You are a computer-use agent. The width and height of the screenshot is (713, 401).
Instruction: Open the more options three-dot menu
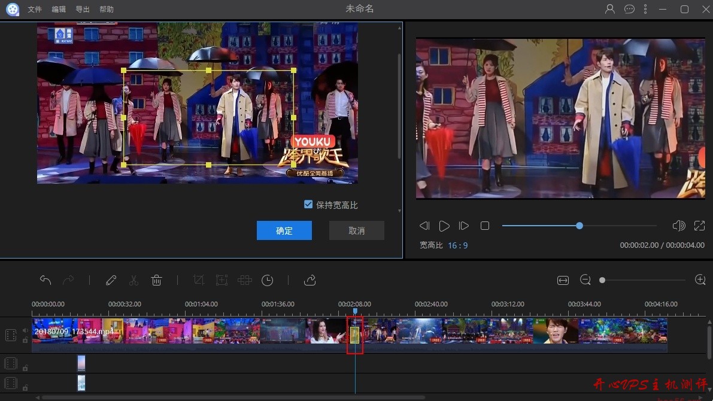(x=645, y=9)
